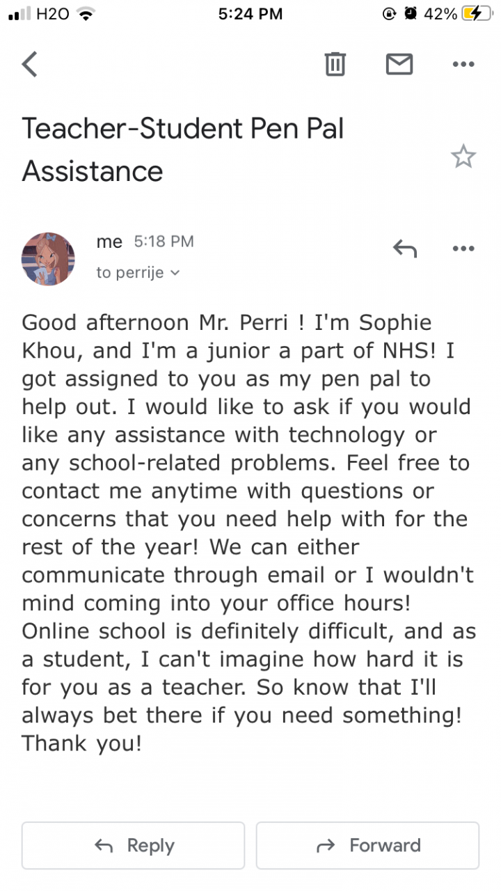Mark email as unread via envelope icon
Screen dimensions: 501x891
pyautogui.click(x=399, y=64)
